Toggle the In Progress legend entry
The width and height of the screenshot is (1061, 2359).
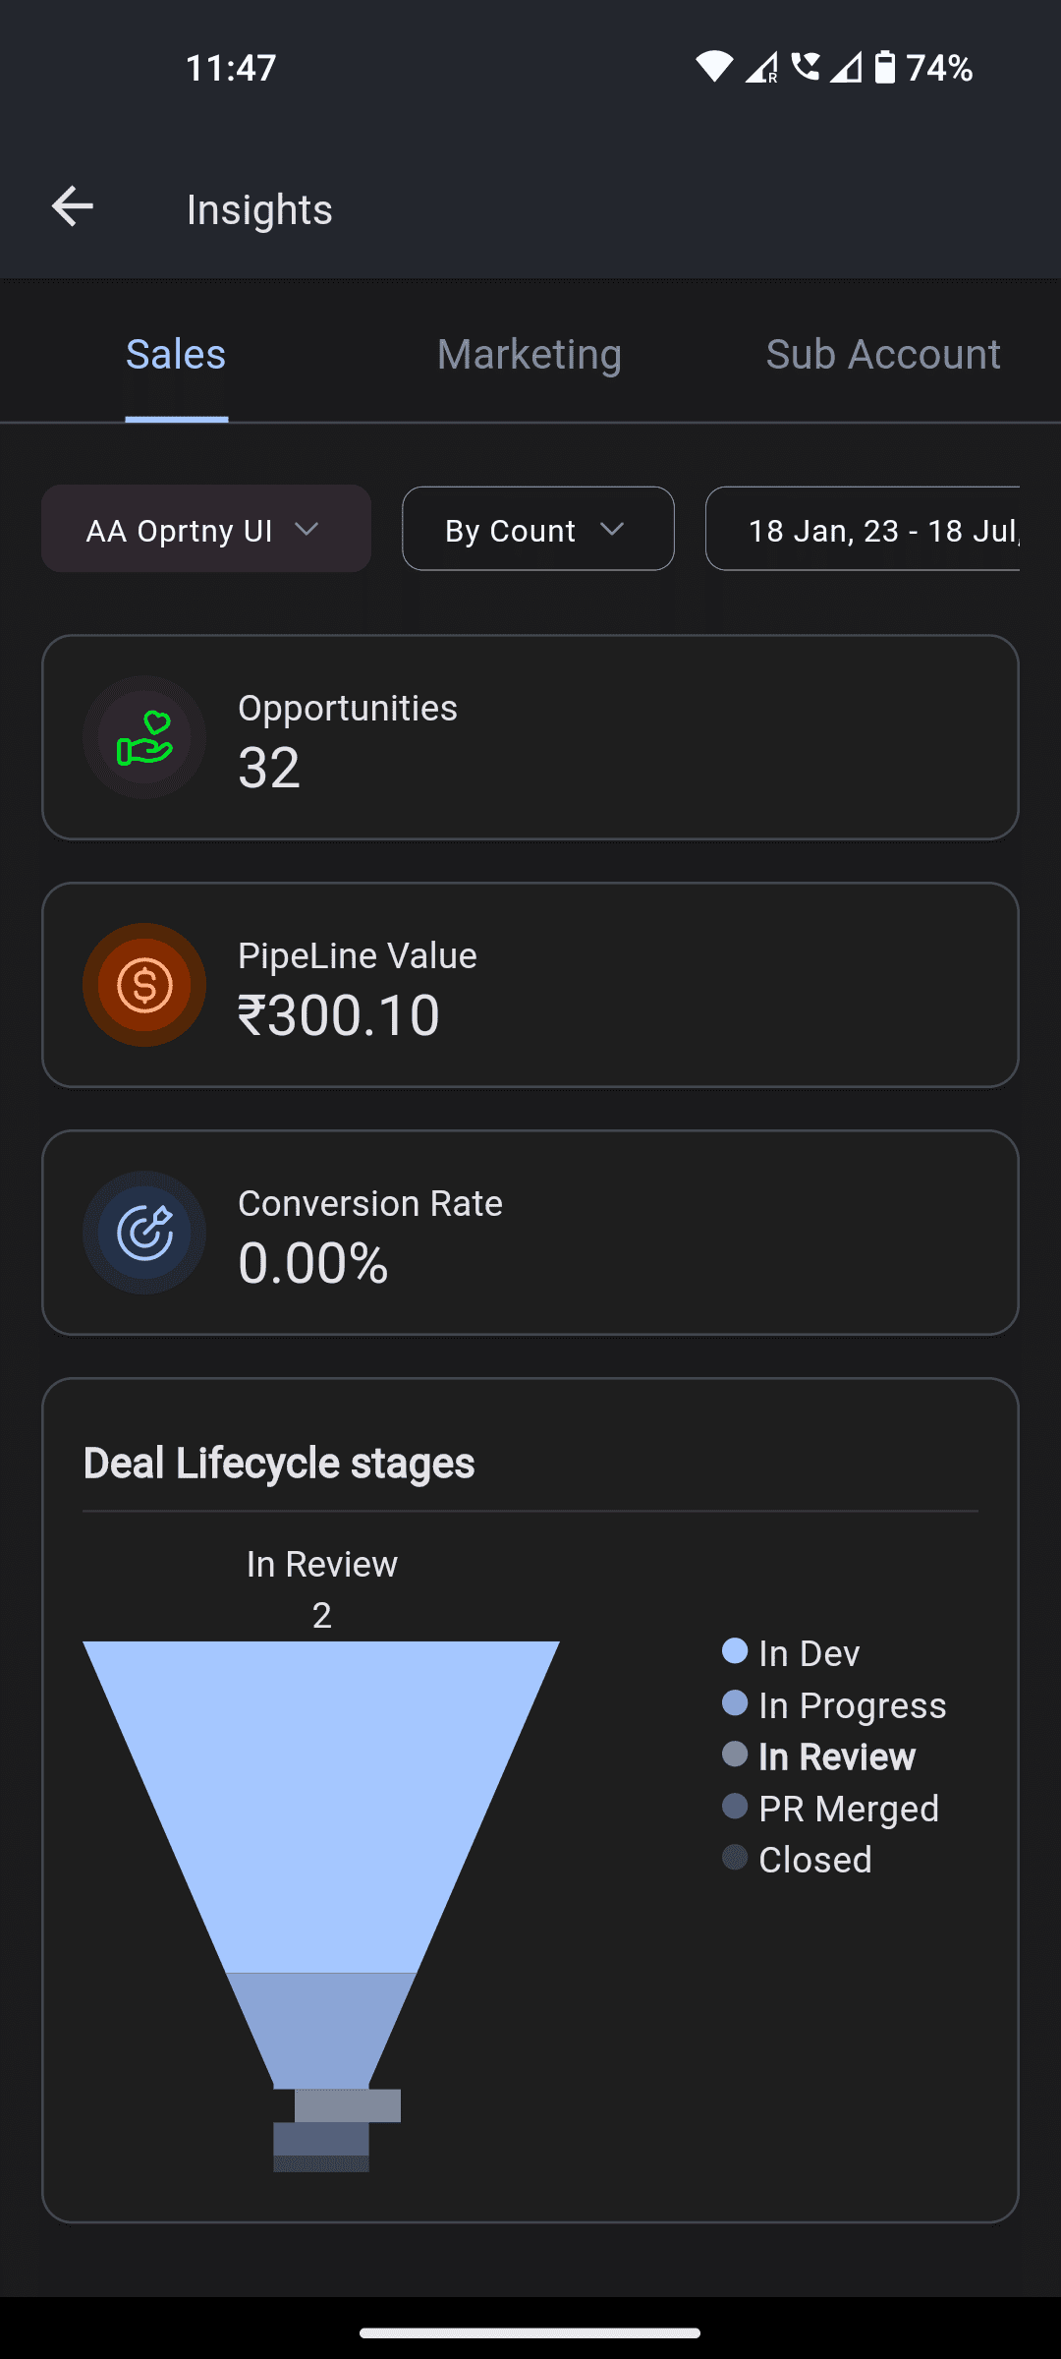pyautogui.click(x=834, y=1705)
